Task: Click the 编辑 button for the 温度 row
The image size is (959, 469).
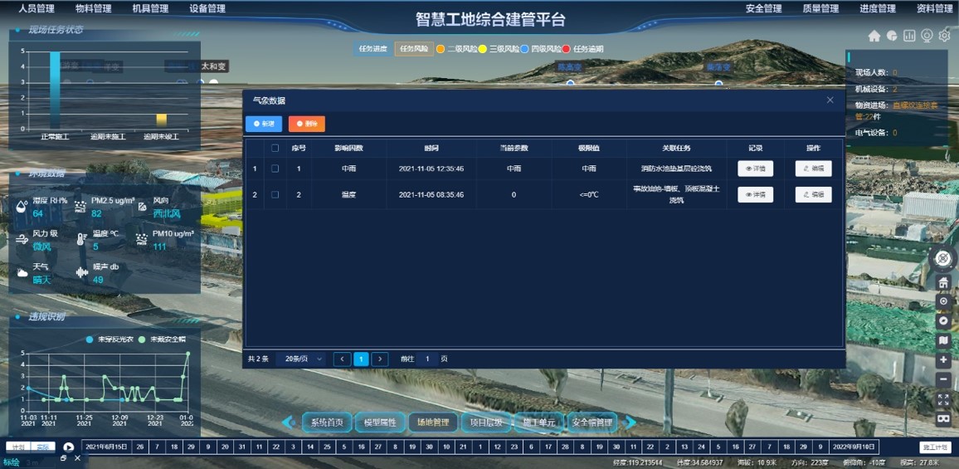Action: pos(813,195)
